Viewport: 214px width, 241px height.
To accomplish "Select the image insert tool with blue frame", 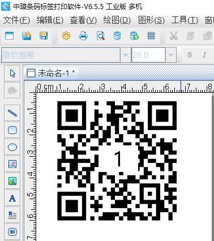I will 12,164.
